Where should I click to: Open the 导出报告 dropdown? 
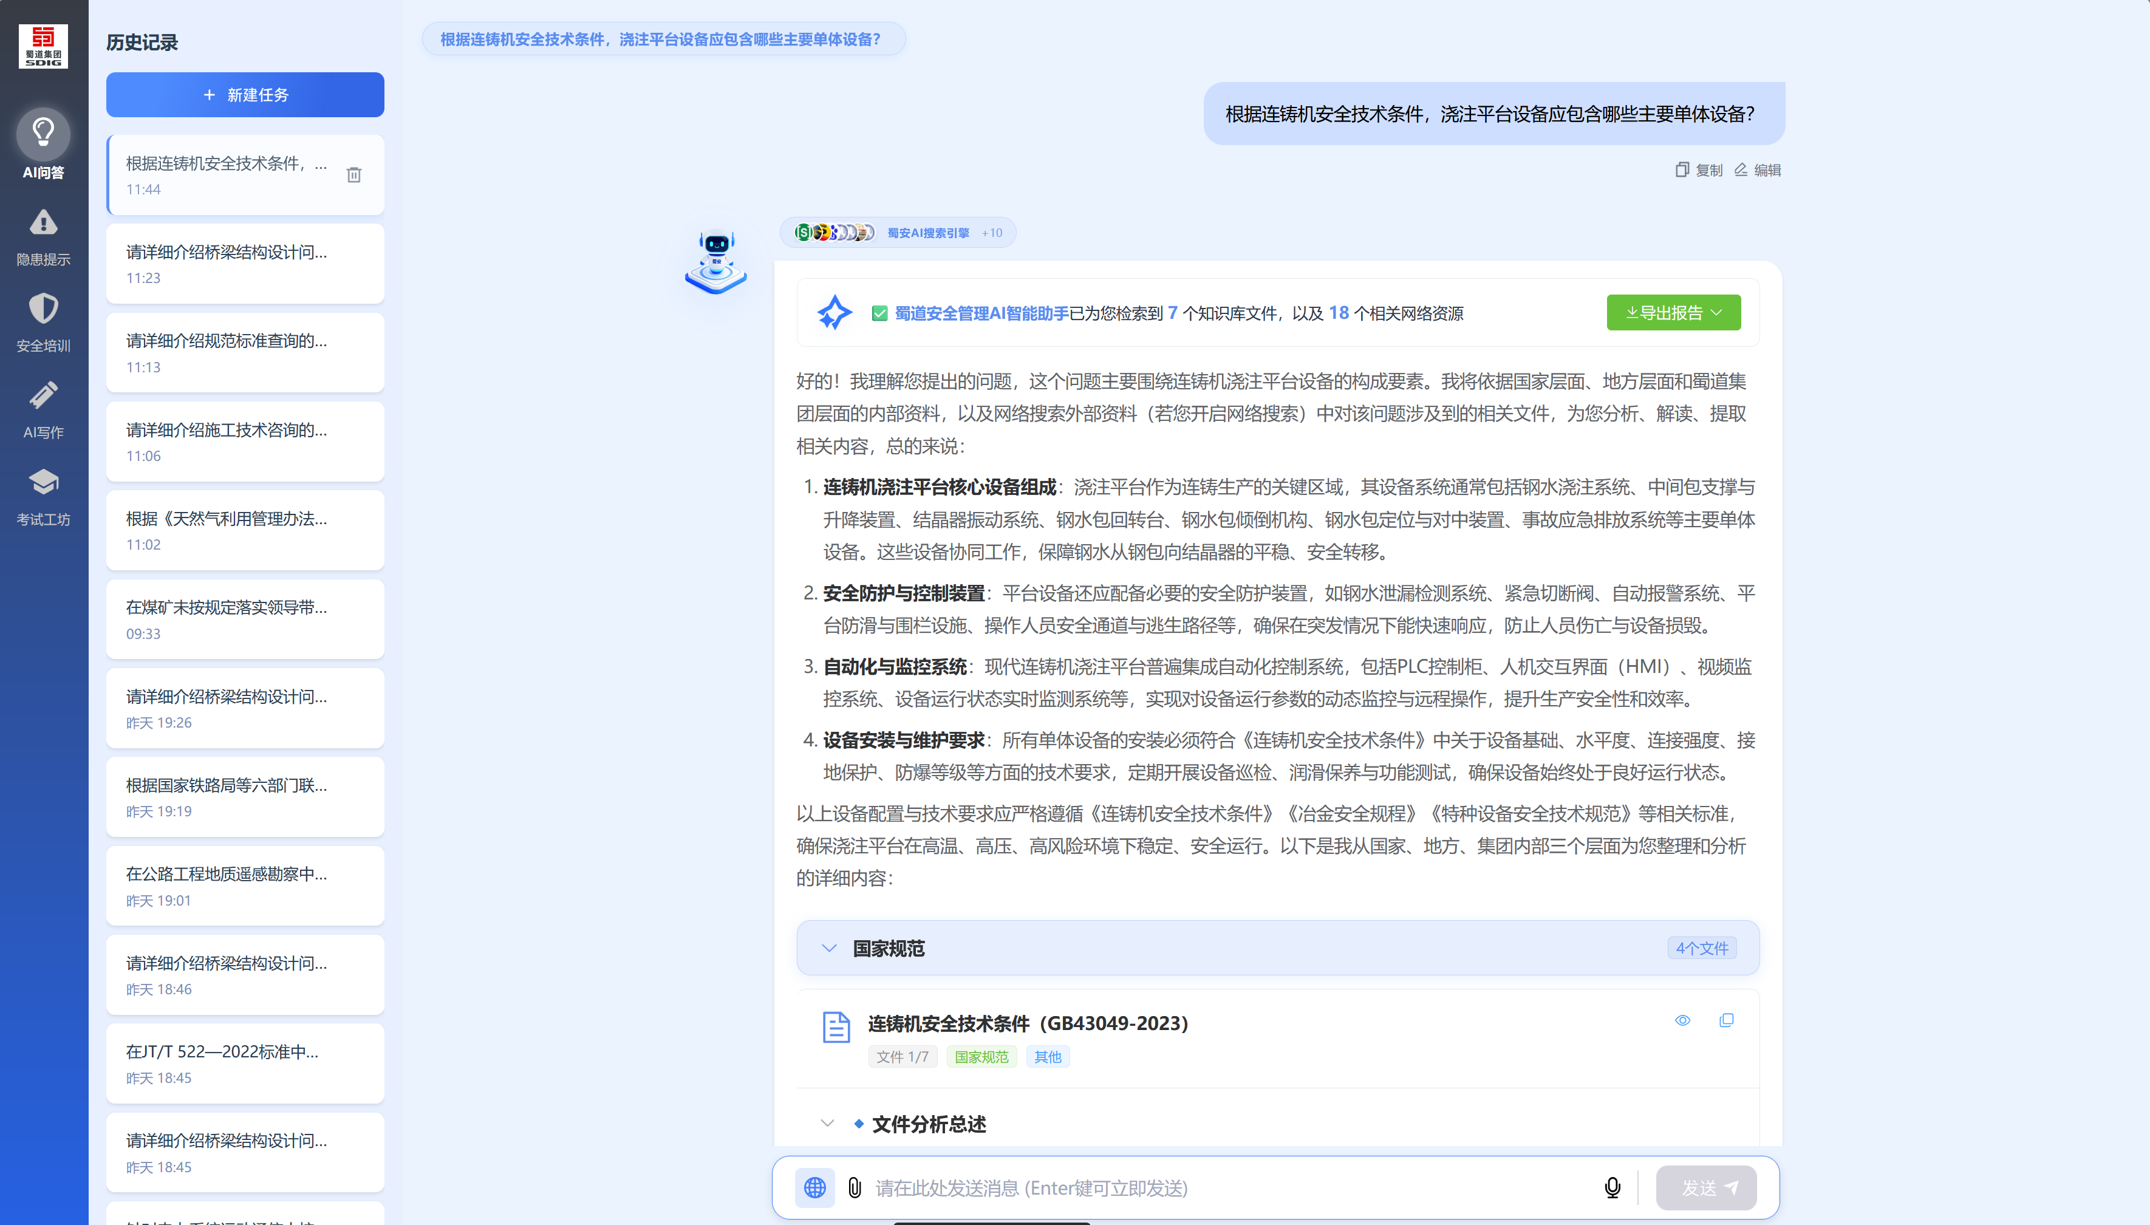click(x=1673, y=313)
